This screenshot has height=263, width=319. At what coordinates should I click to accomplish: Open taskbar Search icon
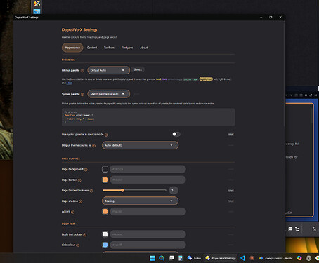[162, 258]
